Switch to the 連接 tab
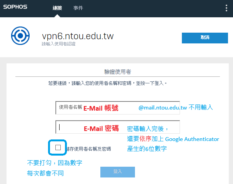Image resolution: width=233 pixels, height=184 pixels. (x=57, y=8)
